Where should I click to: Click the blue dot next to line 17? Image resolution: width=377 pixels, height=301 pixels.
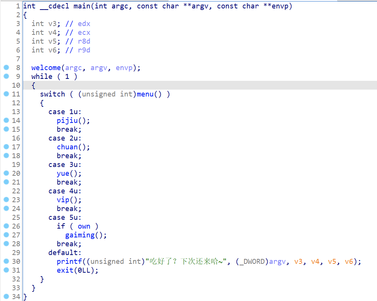click(x=6, y=147)
